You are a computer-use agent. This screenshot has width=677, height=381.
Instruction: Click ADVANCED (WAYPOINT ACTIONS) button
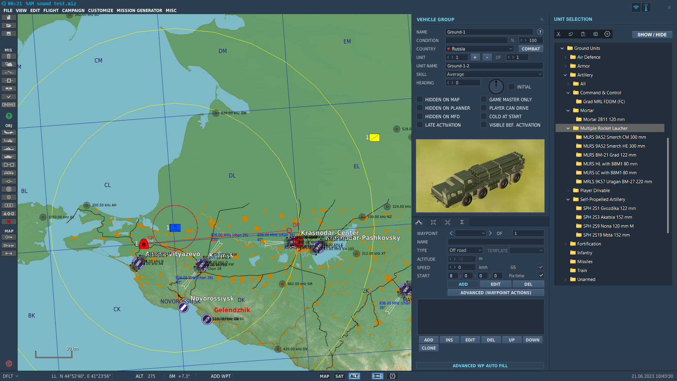(496, 292)
